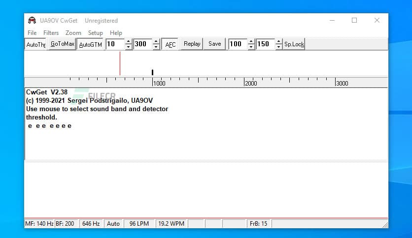
Task: Open the Setup menu
Action: click(96, 33)
